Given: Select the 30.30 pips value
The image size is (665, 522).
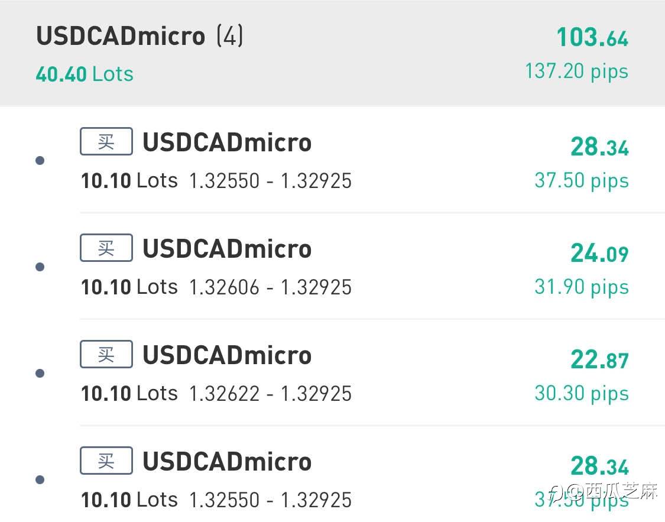Looking at the screenshot, I should point(581,394).
